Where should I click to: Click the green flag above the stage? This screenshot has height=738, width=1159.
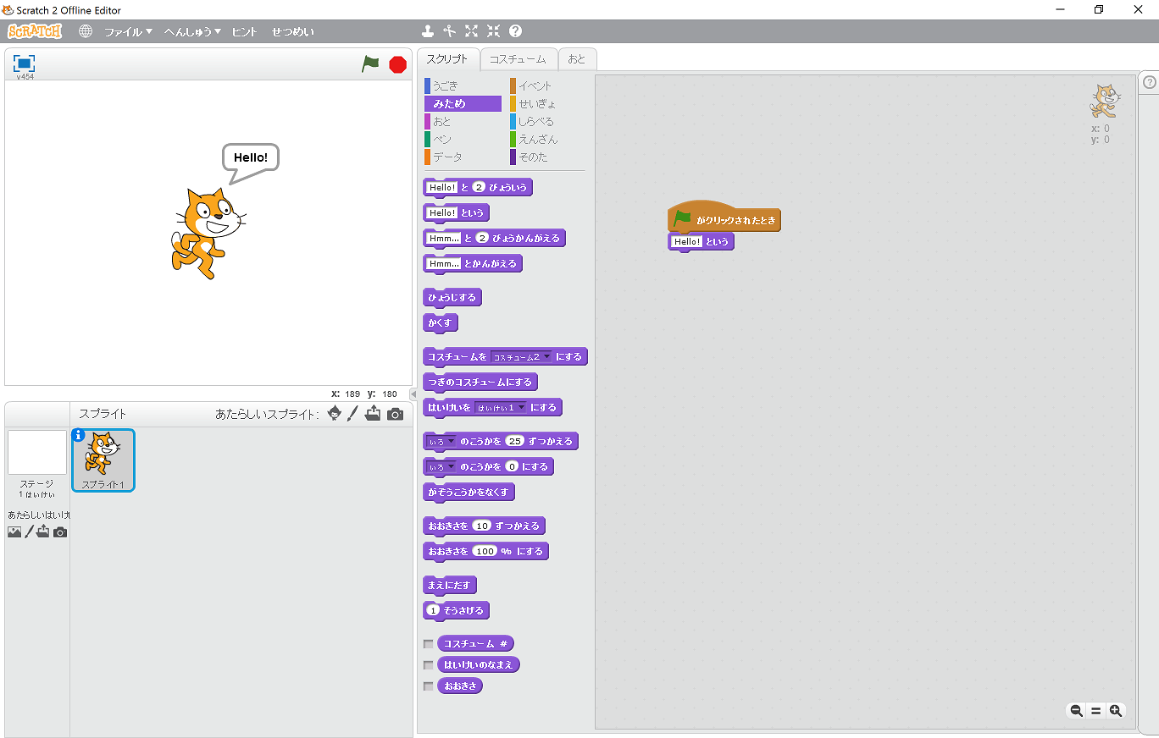click(370, 63)
